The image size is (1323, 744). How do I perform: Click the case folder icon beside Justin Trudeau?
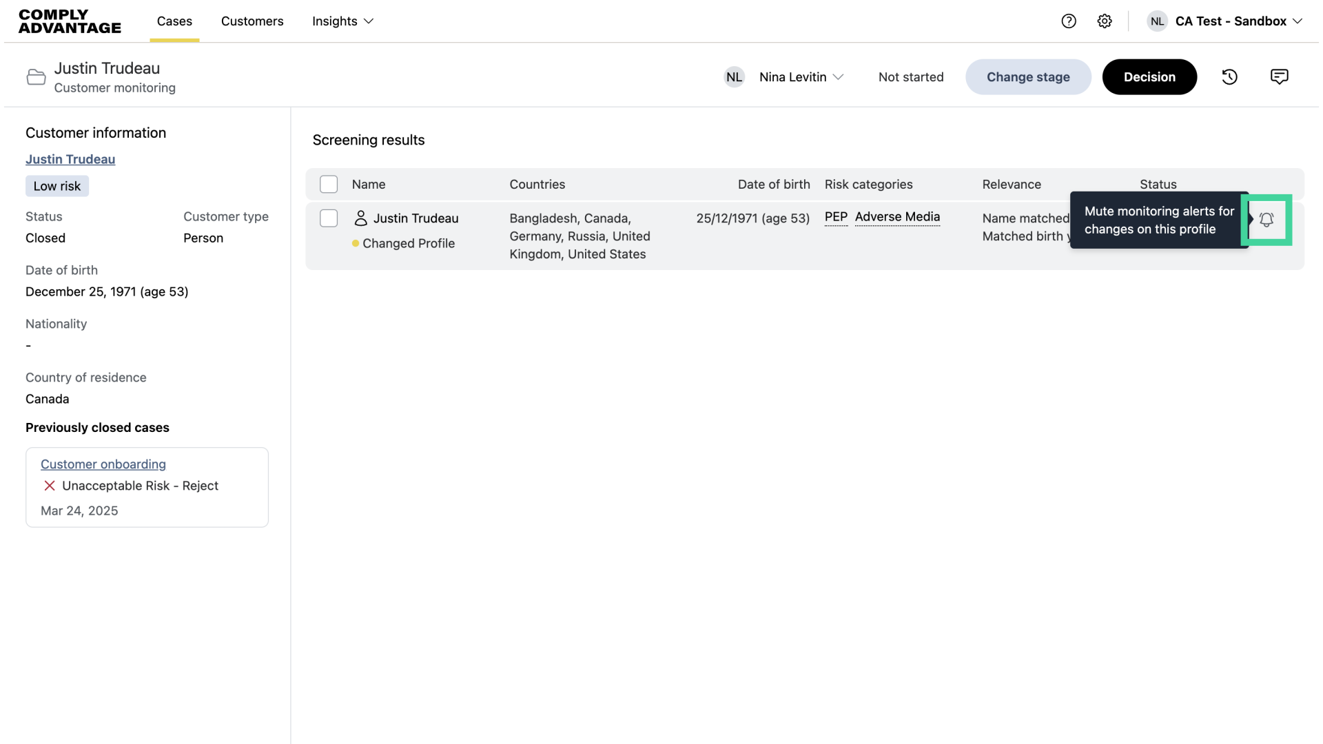36,77
